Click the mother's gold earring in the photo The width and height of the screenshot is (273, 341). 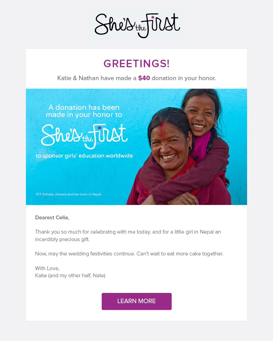pos(190,148)
